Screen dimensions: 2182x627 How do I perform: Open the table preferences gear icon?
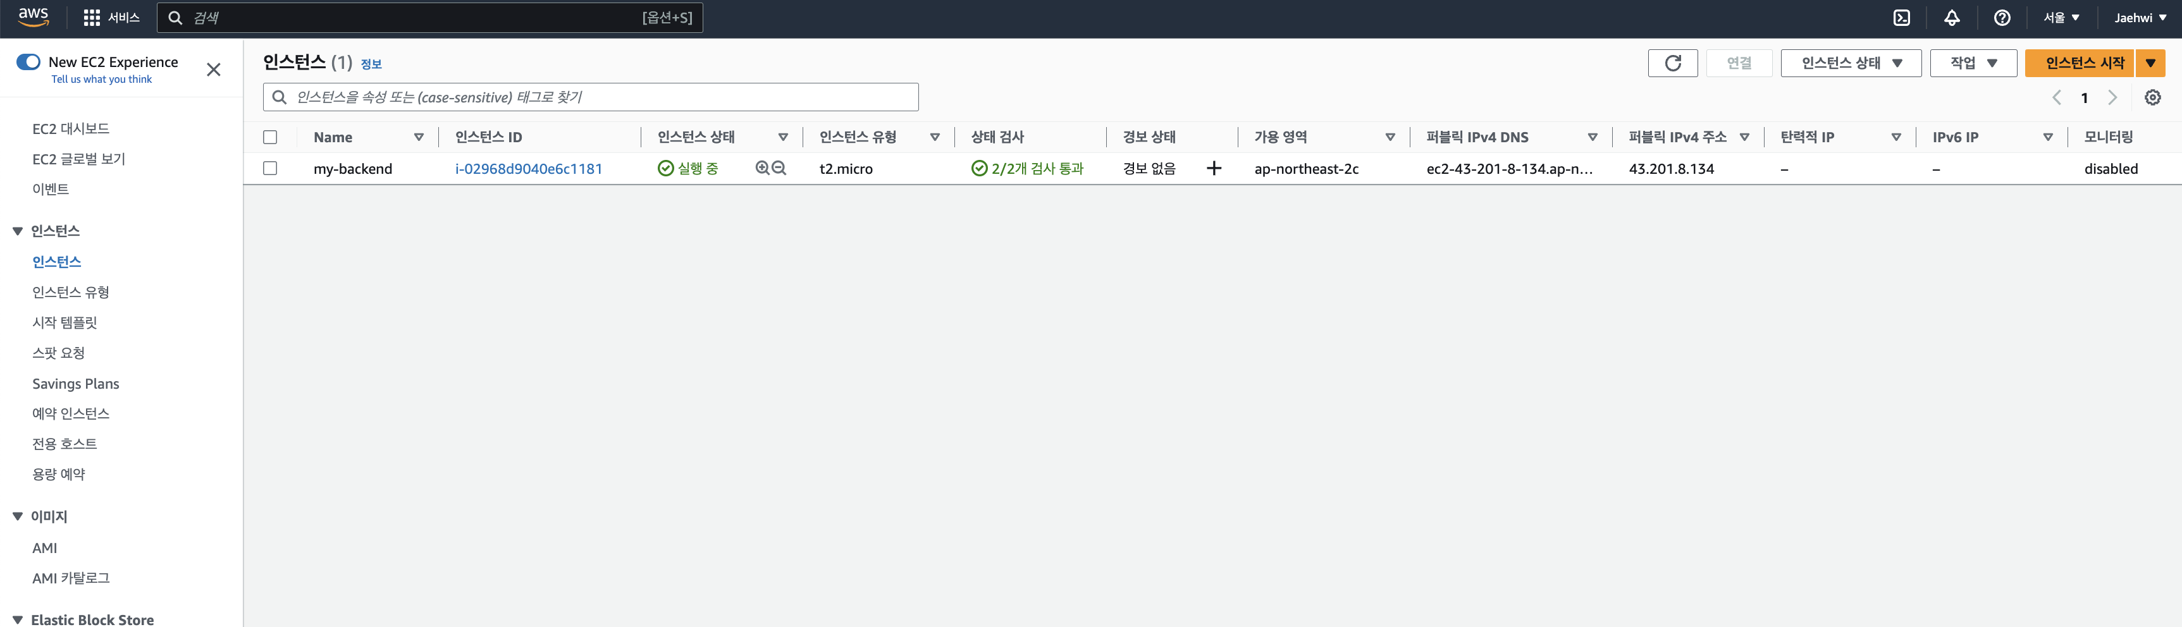click(2152, 97)
